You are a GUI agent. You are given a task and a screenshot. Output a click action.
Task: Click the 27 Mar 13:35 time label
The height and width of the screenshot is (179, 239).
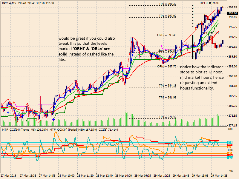coord(28,175)
